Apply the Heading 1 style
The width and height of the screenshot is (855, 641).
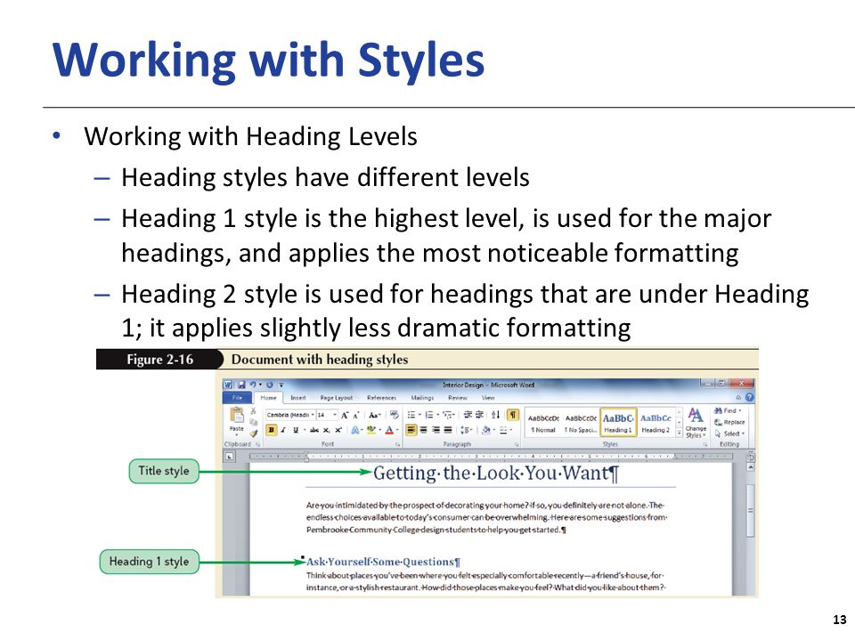618,423
